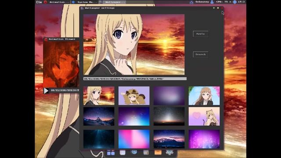Select the purple-blue aurora glow thumbnail
The height and width of the screenshot is (158, 281).
[x=134, y=116]
